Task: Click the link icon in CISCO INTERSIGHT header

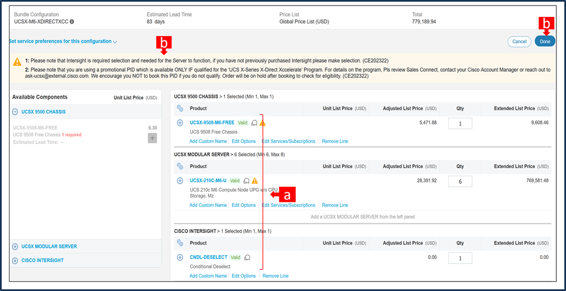Action: 180,243
